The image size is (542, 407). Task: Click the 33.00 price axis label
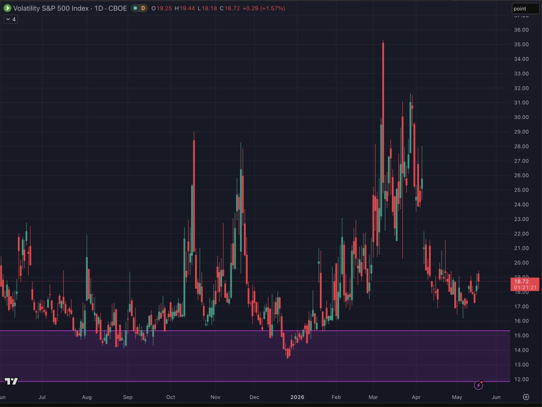[521, 74]
